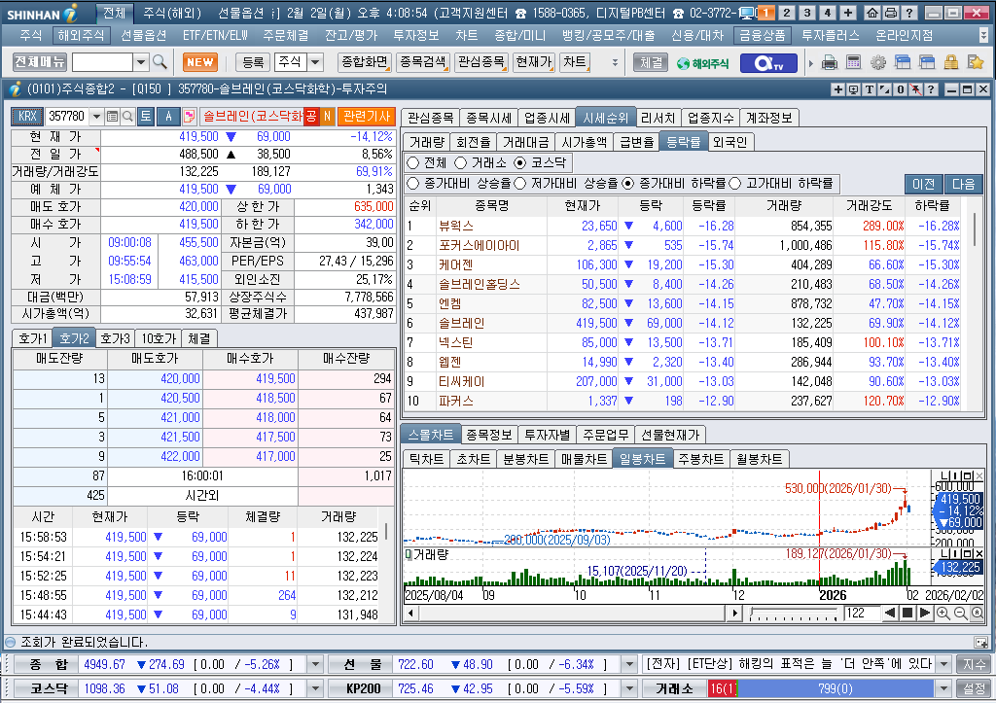Open stock code 357780 history dropdown
Screen dimensions: 996x703
point(96,117)
